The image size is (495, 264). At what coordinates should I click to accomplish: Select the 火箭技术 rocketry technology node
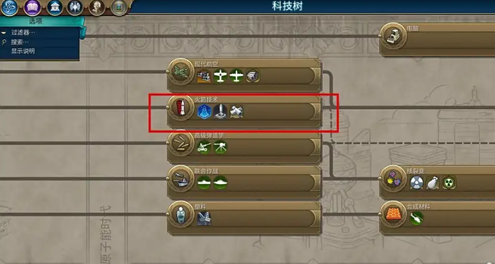[x=244, y=111]
